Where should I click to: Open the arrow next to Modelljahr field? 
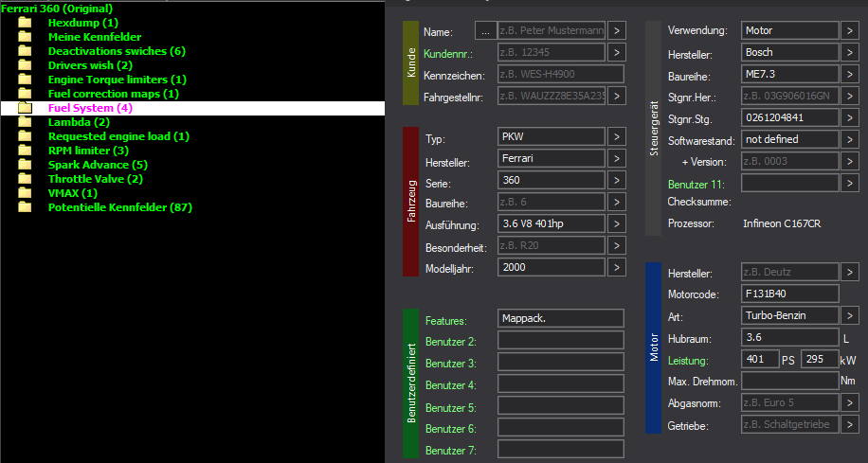[x=617, y=267]
